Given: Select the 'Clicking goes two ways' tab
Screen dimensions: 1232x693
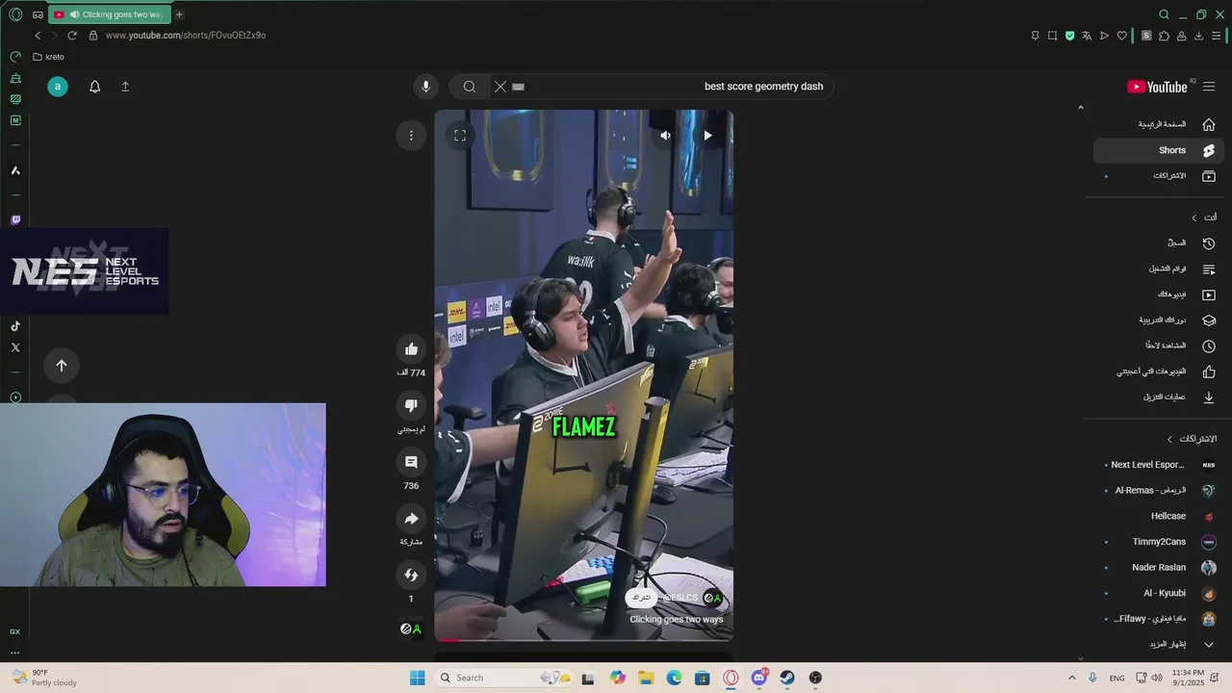Looking at the screenshot, I should coord(109,14).
